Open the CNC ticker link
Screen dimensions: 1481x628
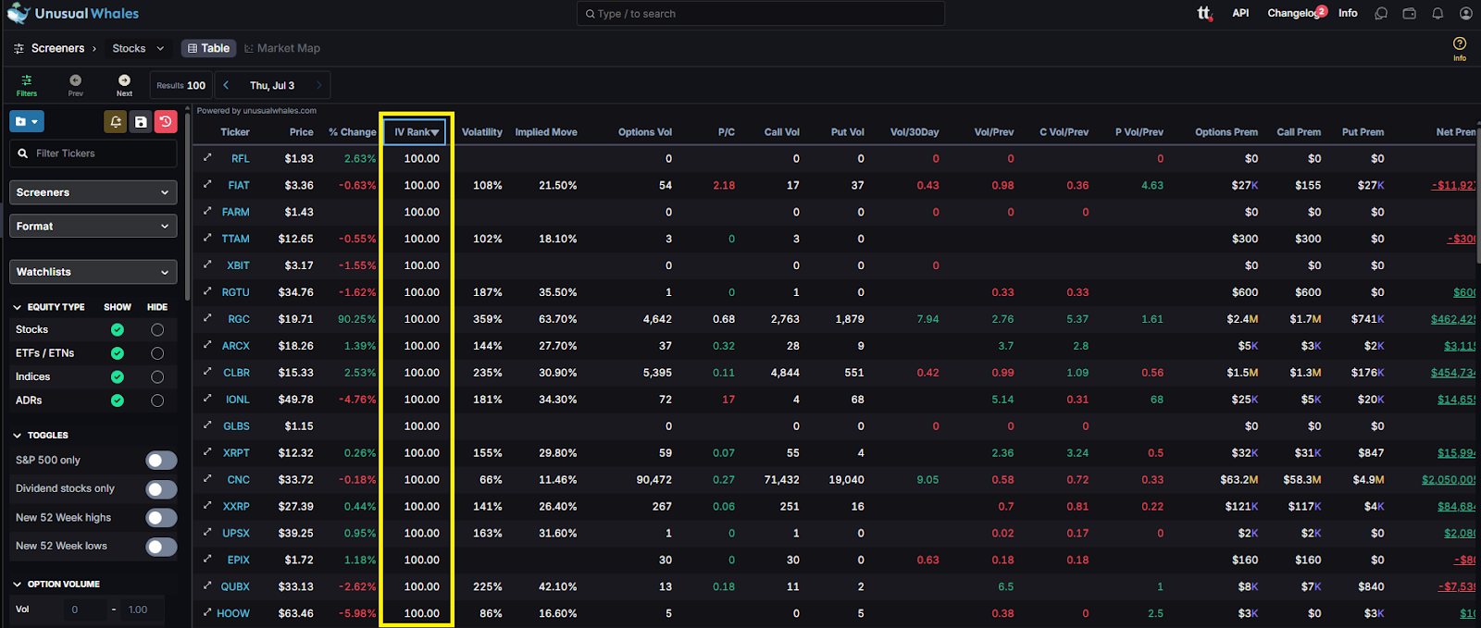[x=239, y=480]
